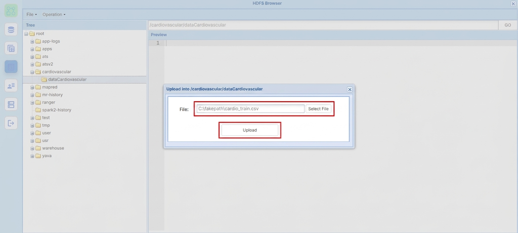Image resolution: width=518 pixels, height=233 pixels.
Task: Click the root folder icon
Action: tap(32, 33)
